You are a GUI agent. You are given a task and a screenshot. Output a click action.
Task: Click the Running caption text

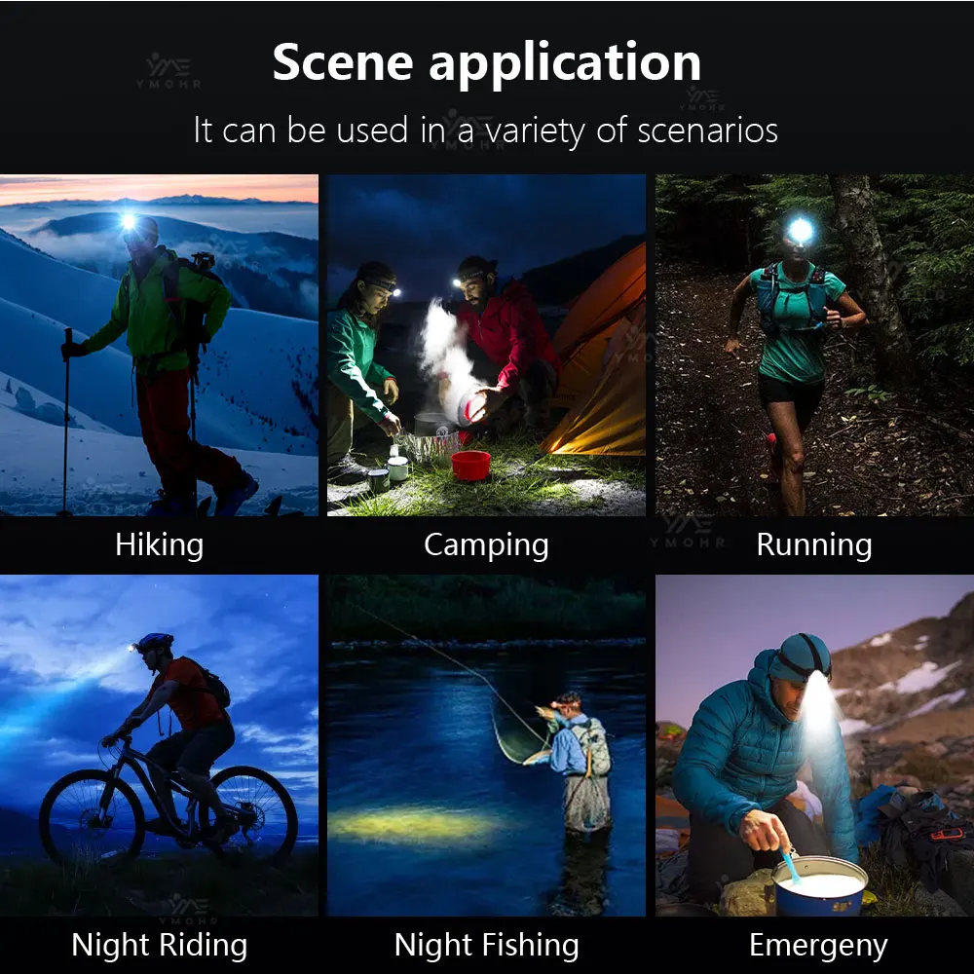[814, 545]
